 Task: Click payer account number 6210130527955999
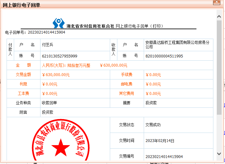59,56
